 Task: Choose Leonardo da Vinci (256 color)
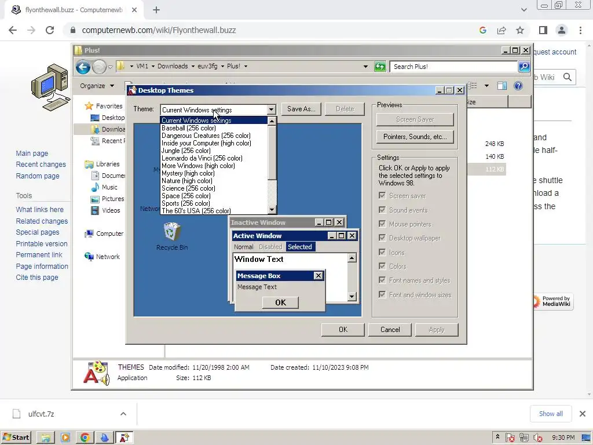tap(202, 158)
